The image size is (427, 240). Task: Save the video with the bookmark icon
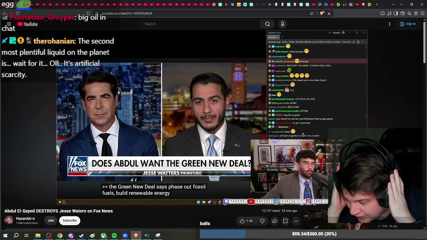(x=285, y=221)
